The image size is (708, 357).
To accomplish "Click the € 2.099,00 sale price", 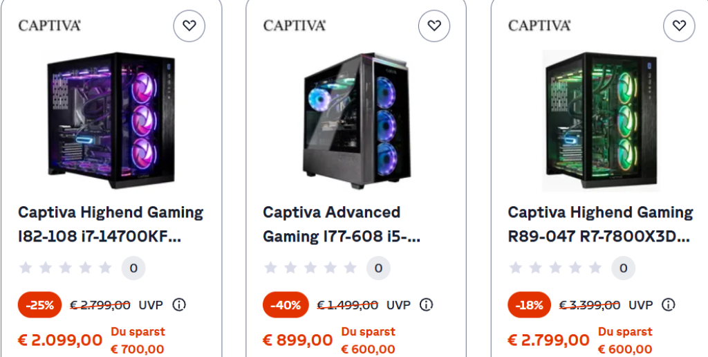I will coord(60,340).
